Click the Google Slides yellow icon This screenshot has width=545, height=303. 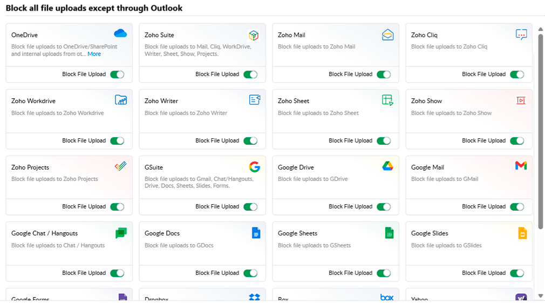tap(522, 233)
